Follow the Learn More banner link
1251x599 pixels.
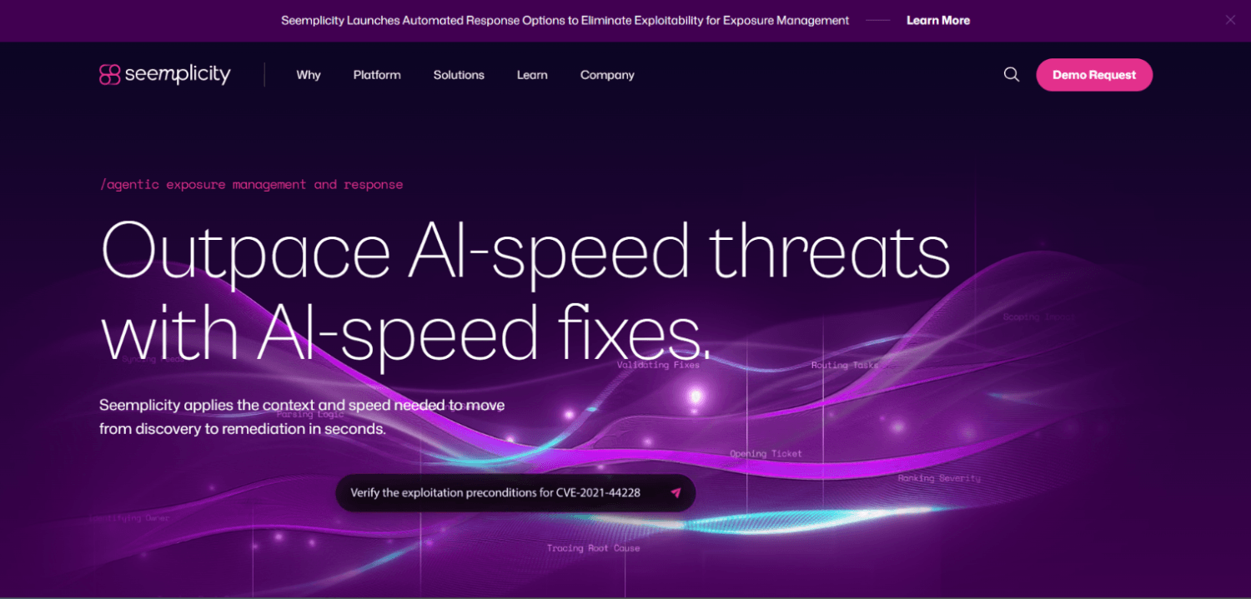tap(938, 20)
